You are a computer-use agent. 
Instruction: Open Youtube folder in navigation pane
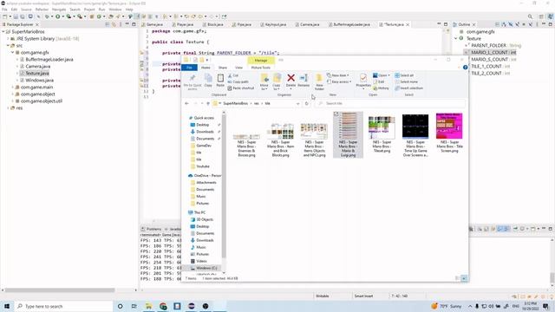(203, 166)
